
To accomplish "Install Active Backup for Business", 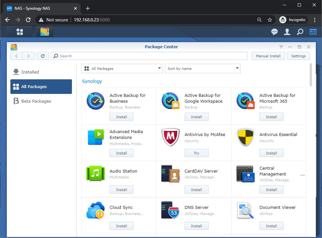I will pyautogui.click(x=121, y=117).
